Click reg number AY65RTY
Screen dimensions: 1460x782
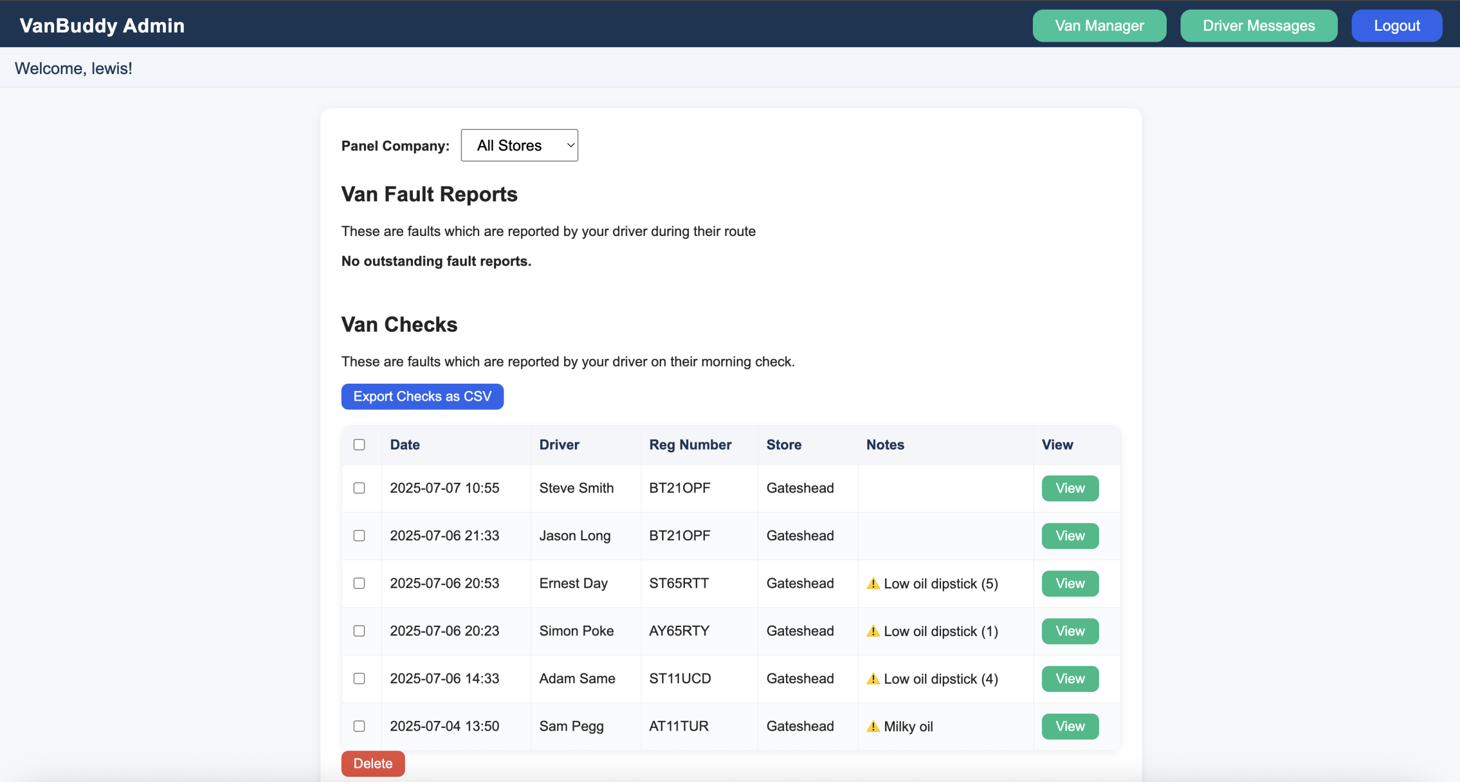point(679,631)
